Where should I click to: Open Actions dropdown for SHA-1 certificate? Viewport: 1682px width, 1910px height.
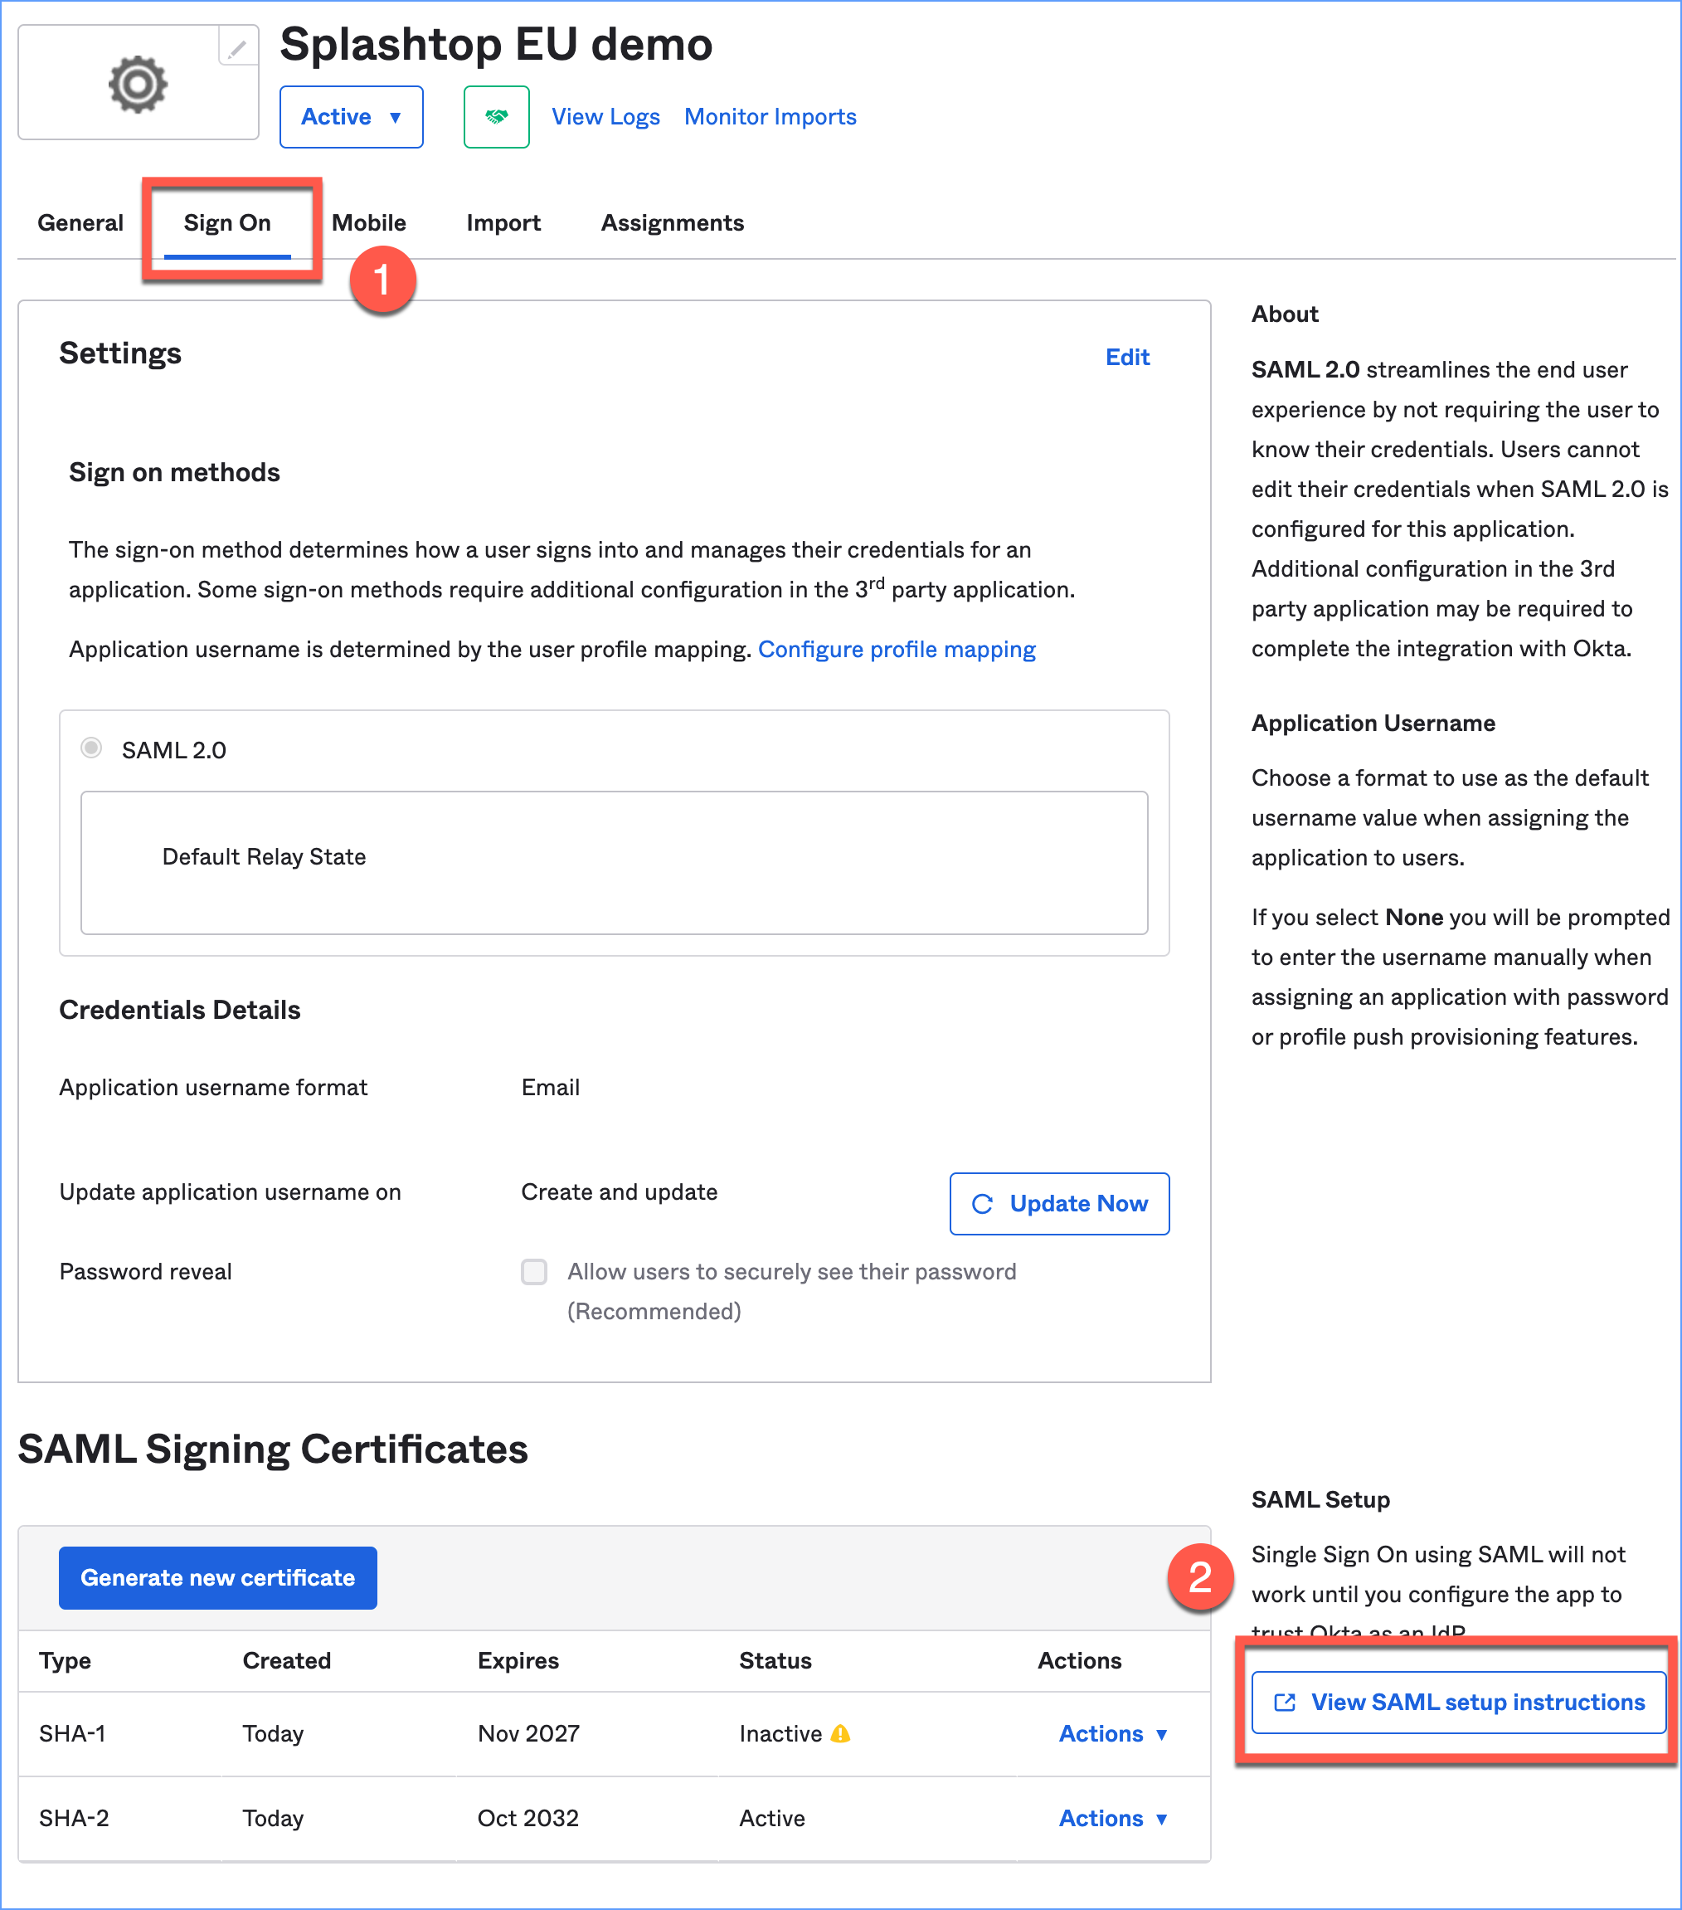click(x=1113, y=1733)
